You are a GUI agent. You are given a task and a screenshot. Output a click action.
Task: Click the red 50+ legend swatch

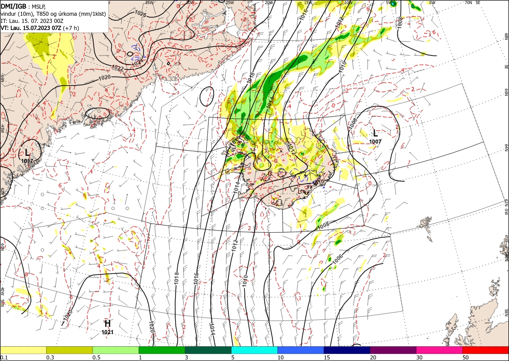(x=486, y=350)
